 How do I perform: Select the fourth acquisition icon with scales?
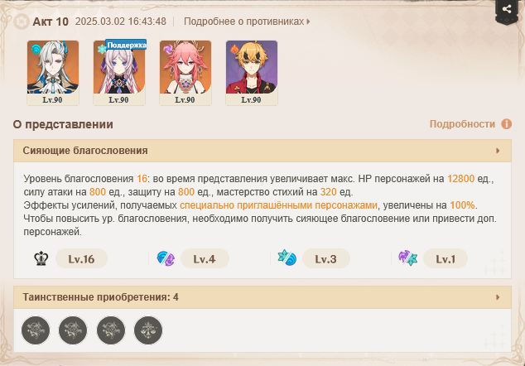pos(148,330)
